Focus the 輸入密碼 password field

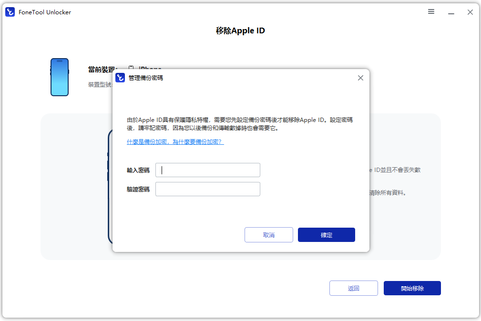[208, 170]
